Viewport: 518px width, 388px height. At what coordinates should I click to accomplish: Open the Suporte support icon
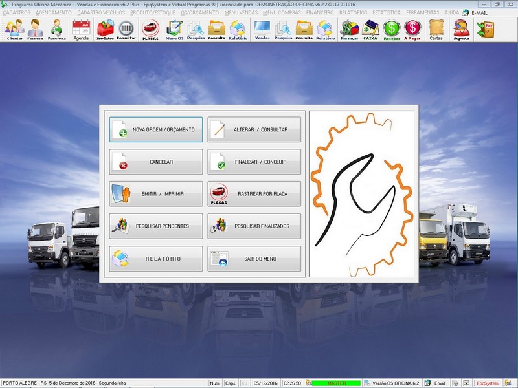click(x=461, y=30)
